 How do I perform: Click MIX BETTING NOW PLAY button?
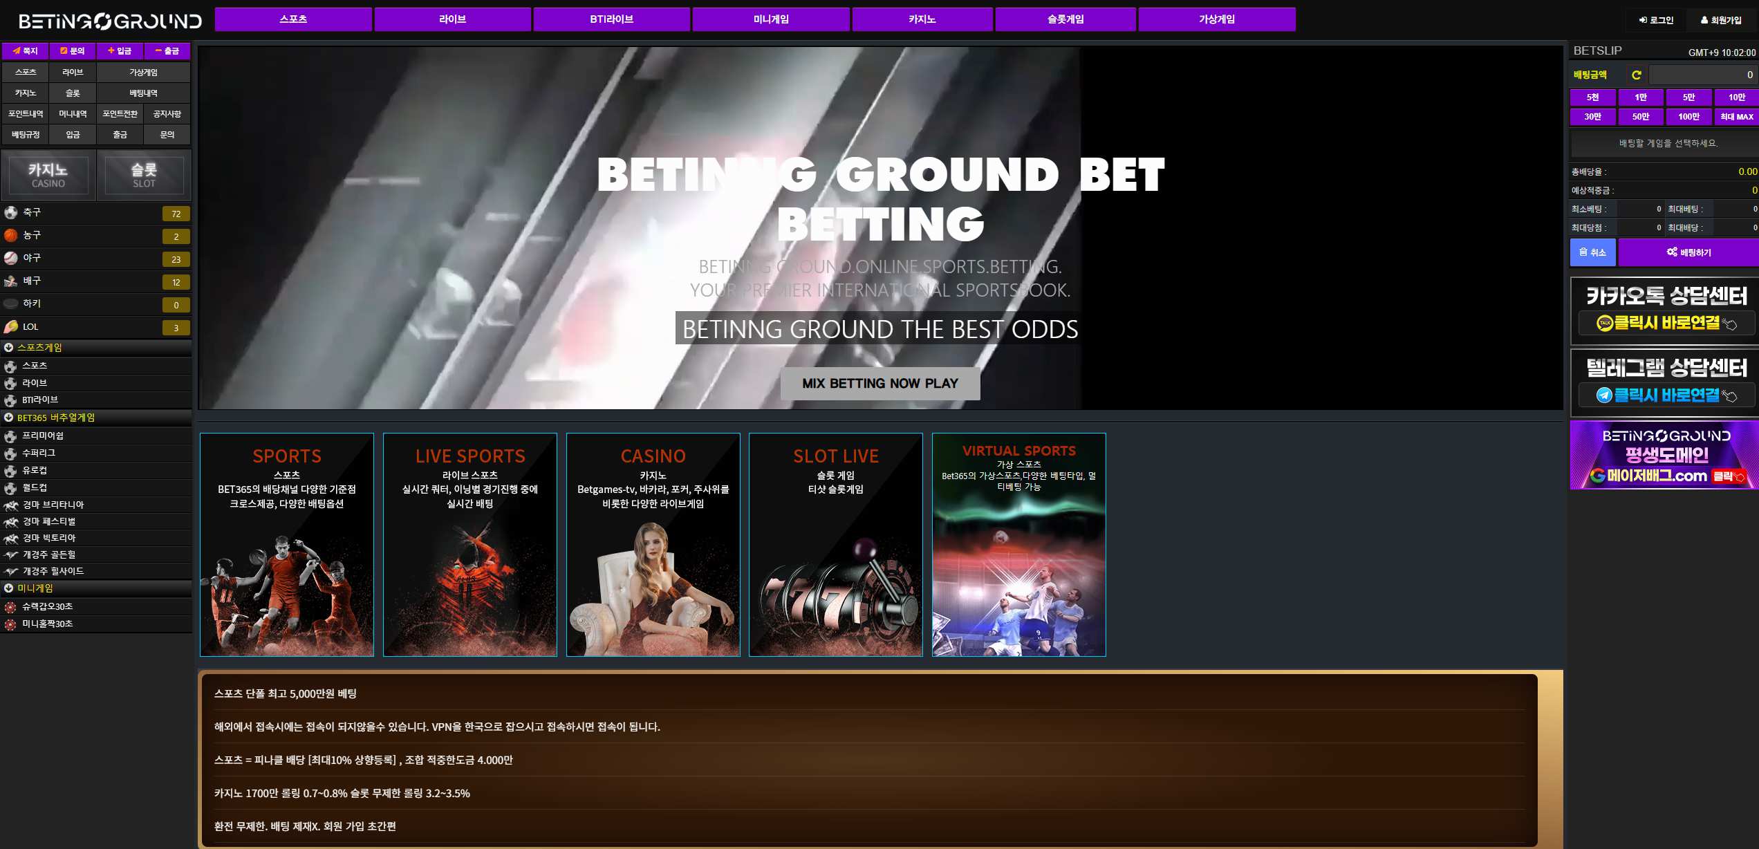(880, 383)
